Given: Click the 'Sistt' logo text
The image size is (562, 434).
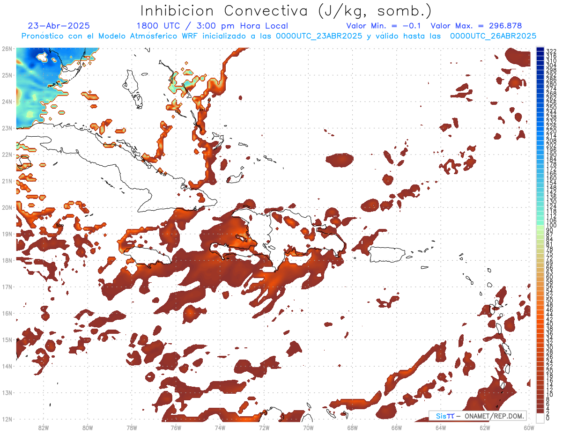Looking at the screenshot, I should 445,416.
